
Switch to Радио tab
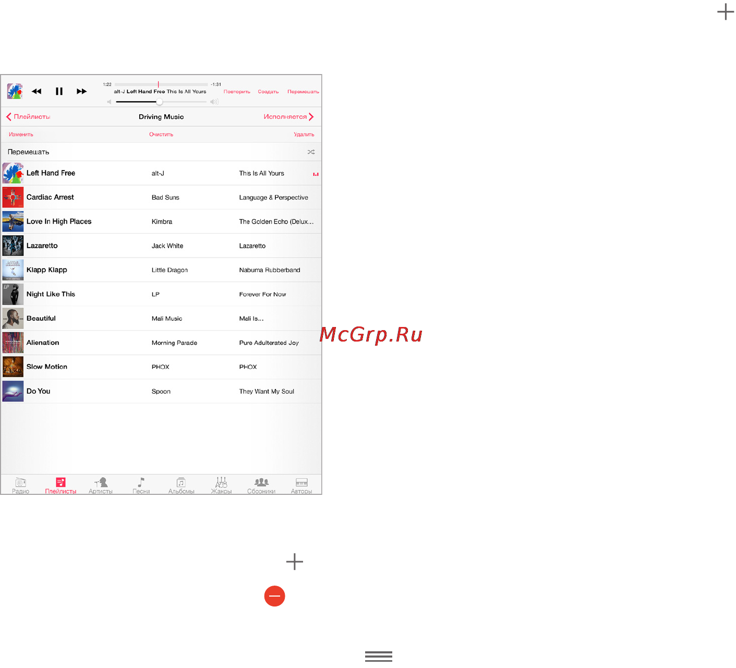point(20,485)
